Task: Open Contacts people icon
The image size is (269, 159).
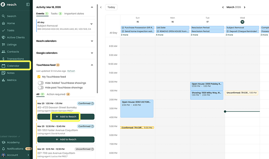Action: pyautogui.click(x=3, y=52)
